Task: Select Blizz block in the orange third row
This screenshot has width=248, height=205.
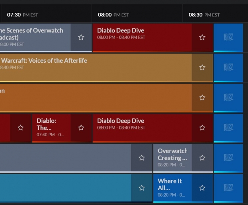Action: pos(228,98)
